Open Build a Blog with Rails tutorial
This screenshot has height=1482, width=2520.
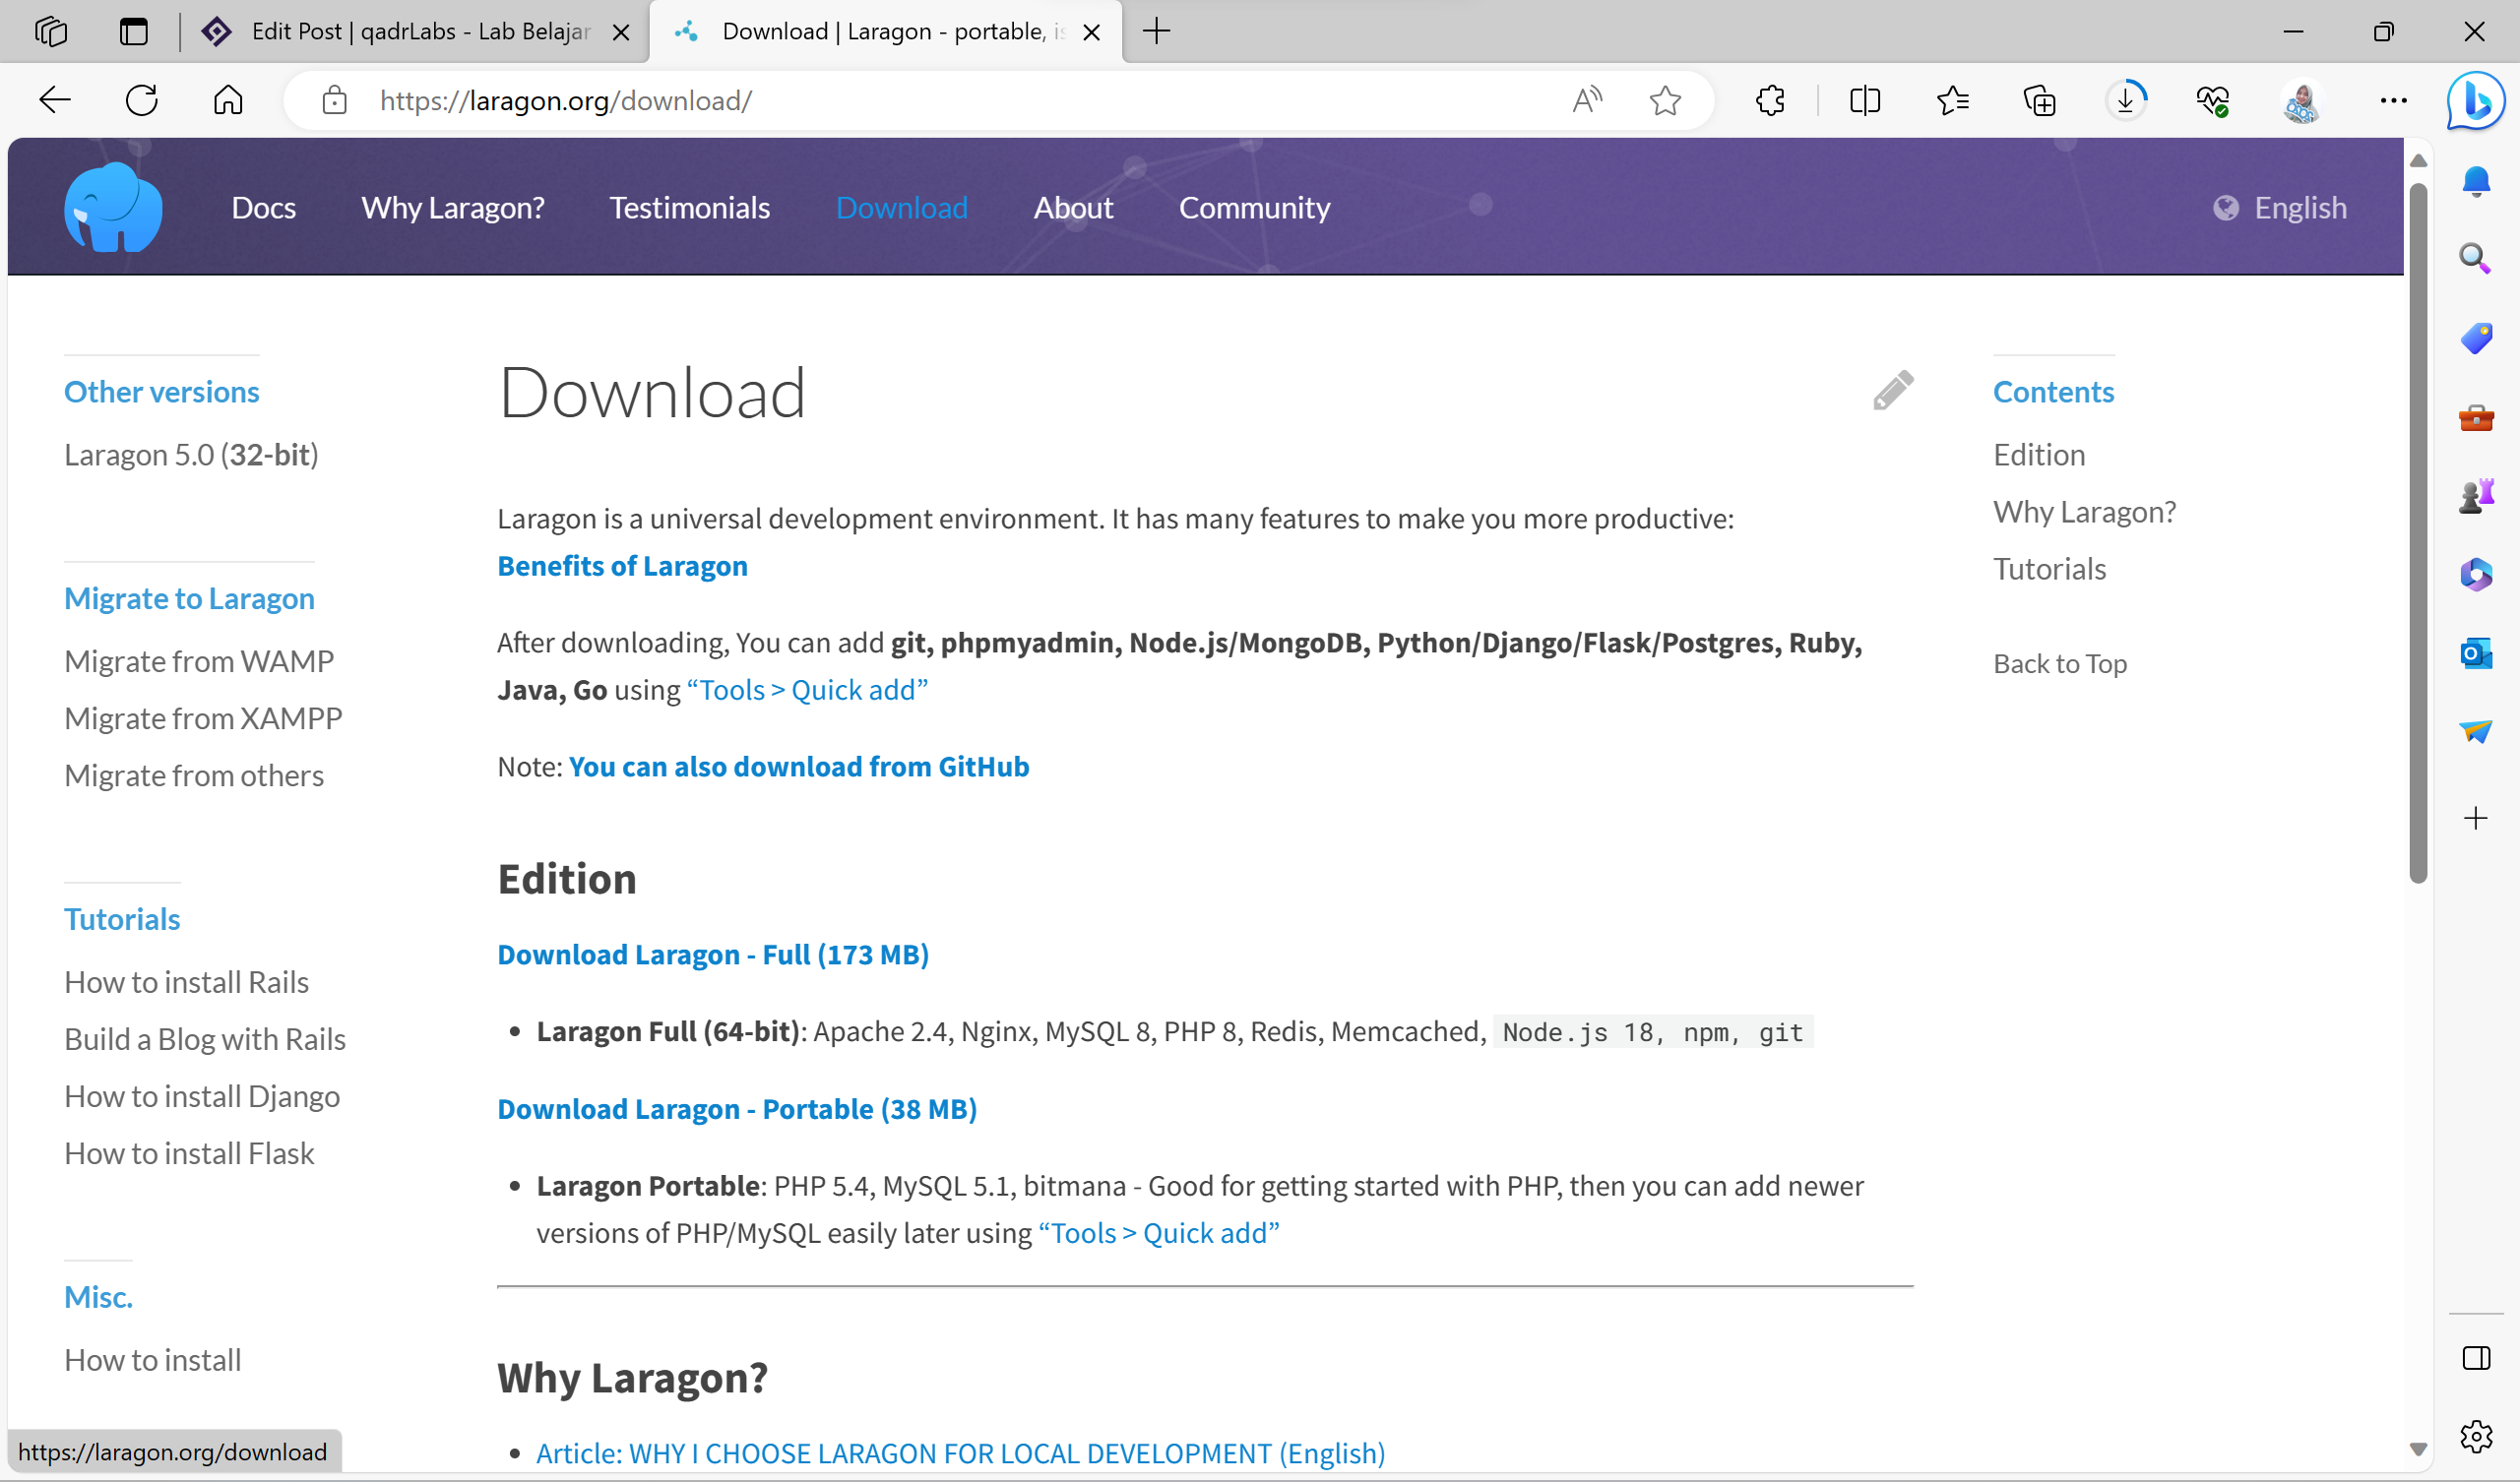pyautogui.click(x=205, y=1039)
